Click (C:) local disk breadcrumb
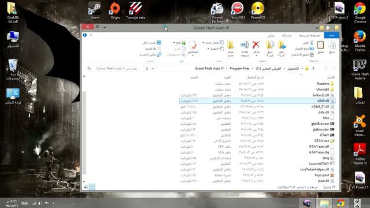This screenshot has width=370, height=208. pos(268,69)
